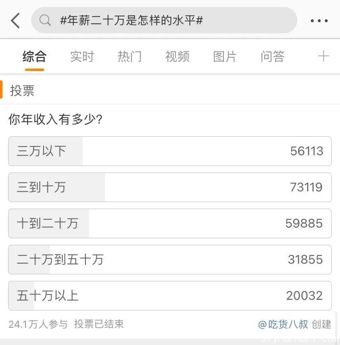Image resolution: width=340 pixels, height=345 pixels.
Task: Switch to the 实时 tab
Action: (x=82, y=57)
